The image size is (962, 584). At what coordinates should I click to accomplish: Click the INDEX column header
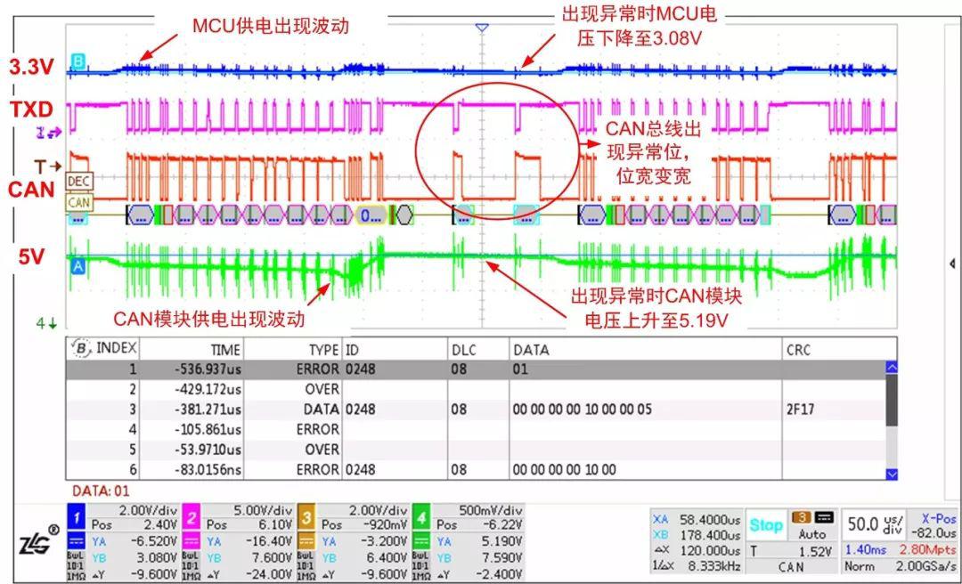point(116,348)
